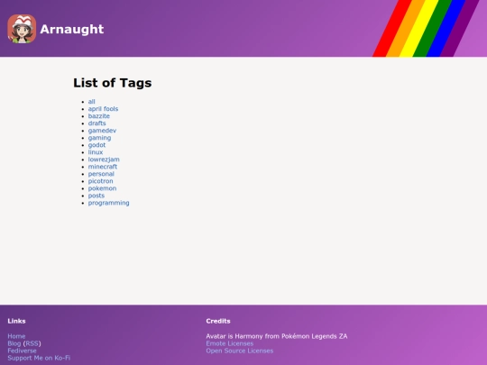Image resolution: width=487 pixels, height=365 pixels.
Task: View the 'programming' tag page
Action: pyautogui.click(x=109, y=203)
